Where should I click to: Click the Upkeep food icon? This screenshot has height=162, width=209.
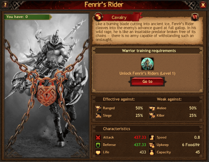152,145
